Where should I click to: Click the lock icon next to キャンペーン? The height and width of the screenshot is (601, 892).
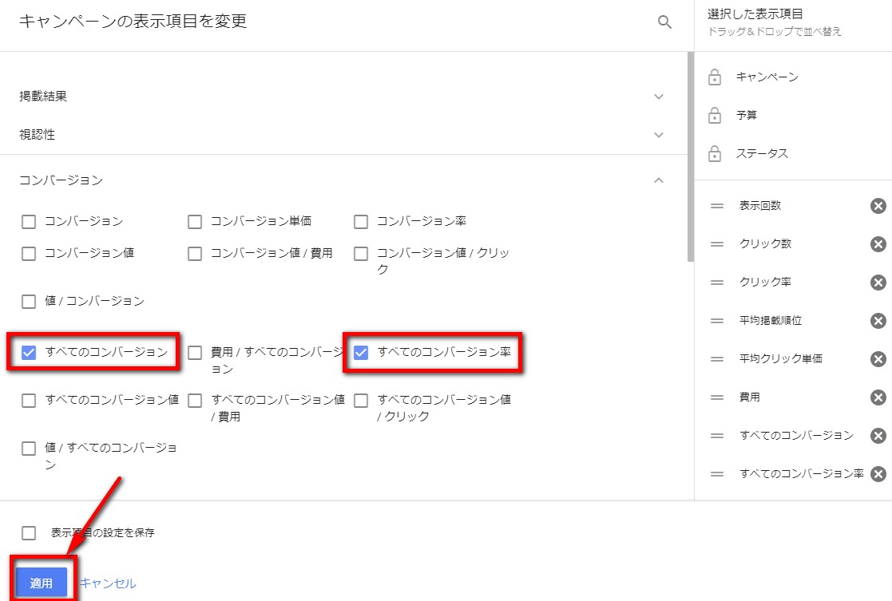tap(715, 77)
